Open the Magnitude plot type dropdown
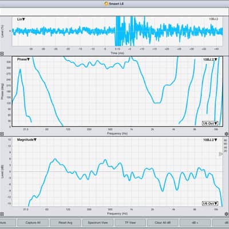The height and width of the screenshot is (229, 229). coord(27,140)
